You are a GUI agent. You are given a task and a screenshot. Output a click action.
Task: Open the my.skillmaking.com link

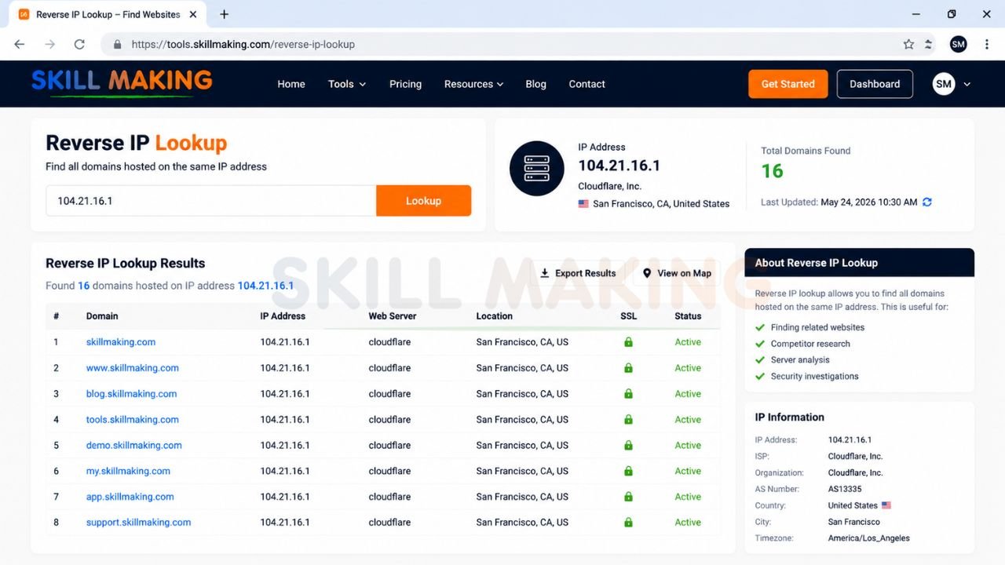(128, 471)
